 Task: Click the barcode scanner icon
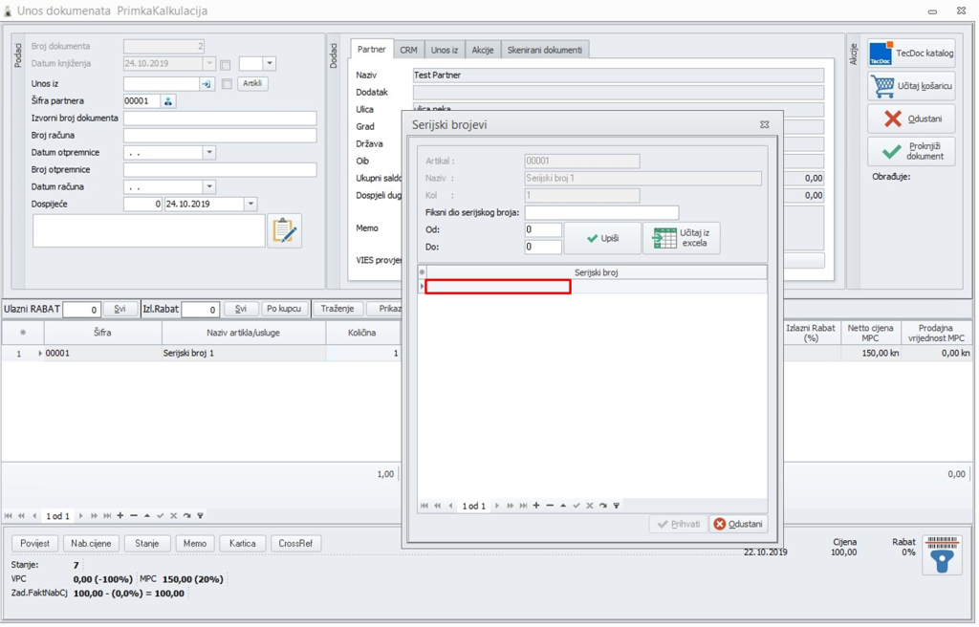point(942,554)
